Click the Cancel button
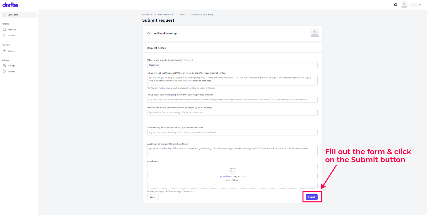 pyautogui.click(x=153, y=197)
